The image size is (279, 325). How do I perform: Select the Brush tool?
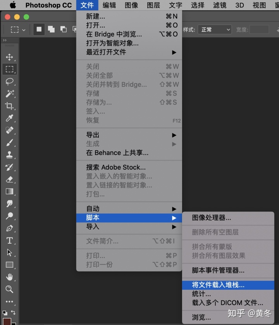click(9, 143)
